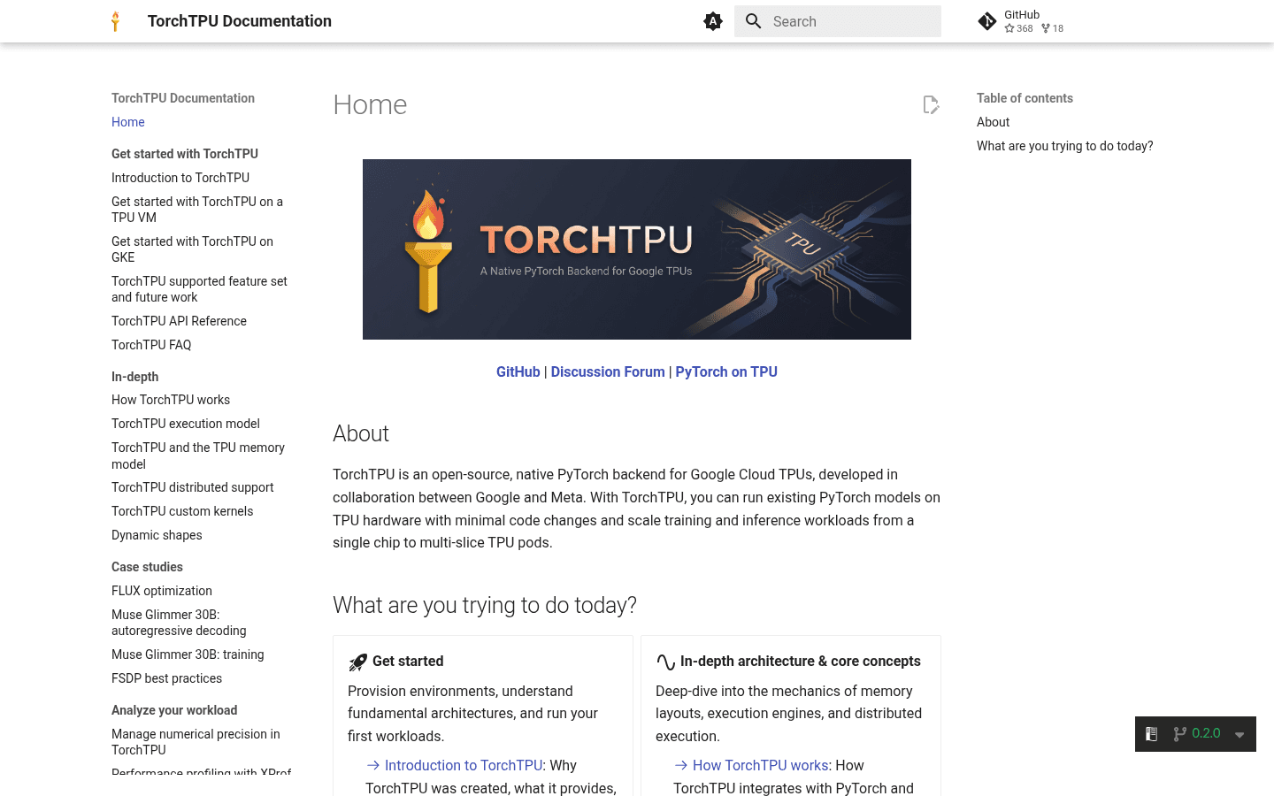This screenshot has height=796, width=1274.
Task: Click the edit this page icon
Action: tap(931, 105)
